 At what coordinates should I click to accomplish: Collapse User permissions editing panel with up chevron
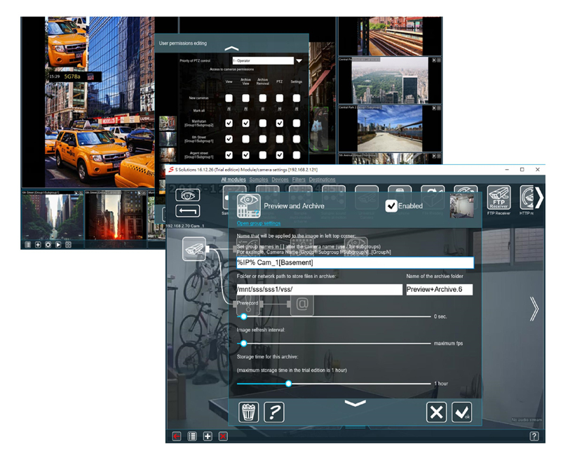click(231, 48)
